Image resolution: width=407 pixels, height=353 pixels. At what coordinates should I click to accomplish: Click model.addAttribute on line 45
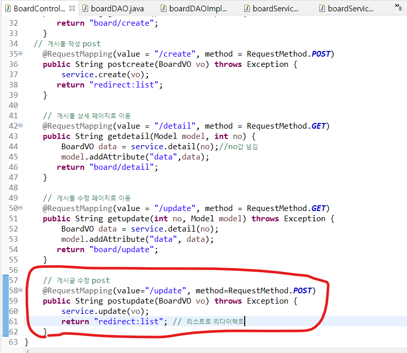coord(103,157)
